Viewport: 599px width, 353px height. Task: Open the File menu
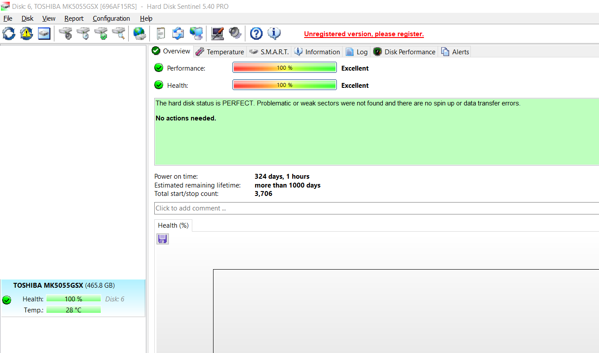[x=8, y=19]
